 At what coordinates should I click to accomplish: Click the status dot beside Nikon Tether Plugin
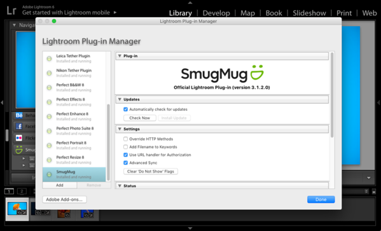[50, 73]
